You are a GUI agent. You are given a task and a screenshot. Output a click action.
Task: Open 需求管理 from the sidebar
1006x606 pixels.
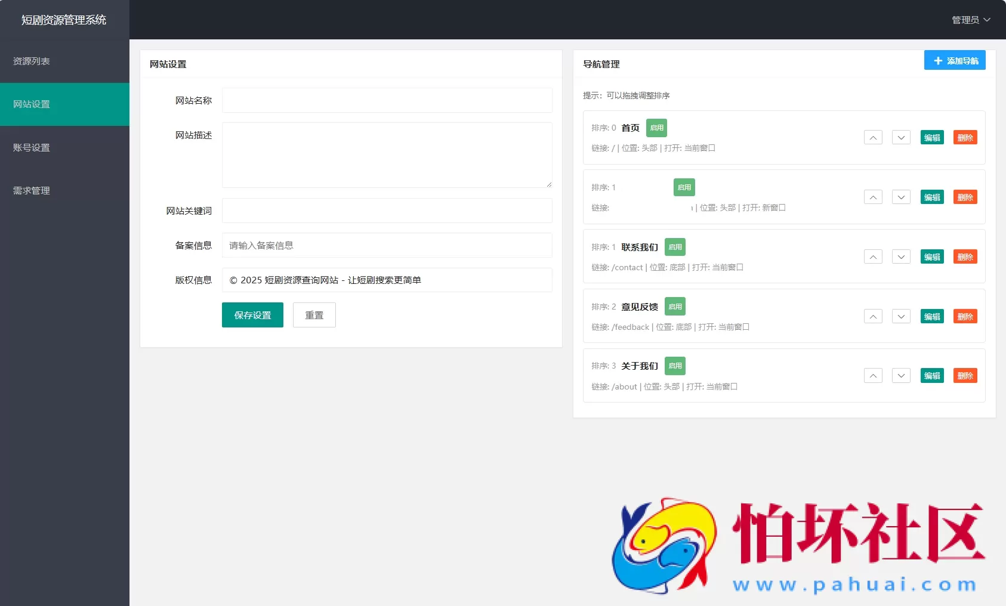[x=30, y=190]
